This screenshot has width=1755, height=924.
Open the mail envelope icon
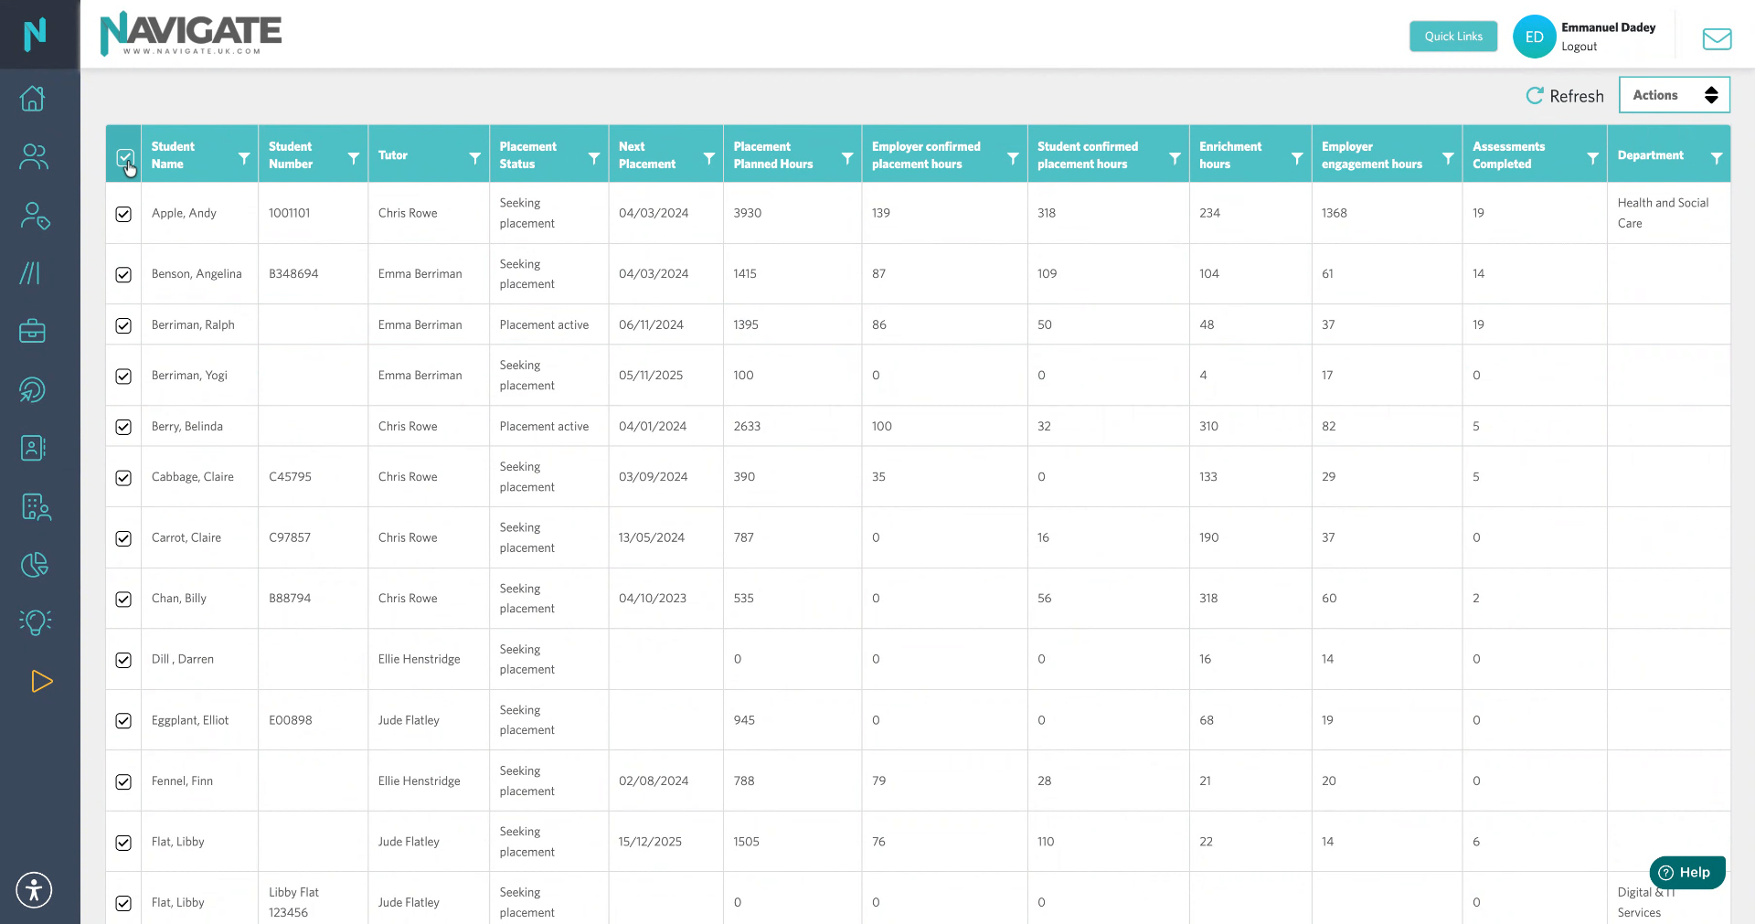[1717, 37]
